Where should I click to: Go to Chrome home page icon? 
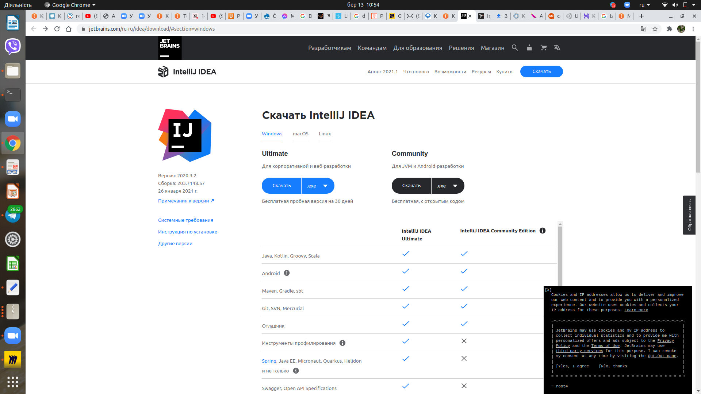tap(69, 29)
